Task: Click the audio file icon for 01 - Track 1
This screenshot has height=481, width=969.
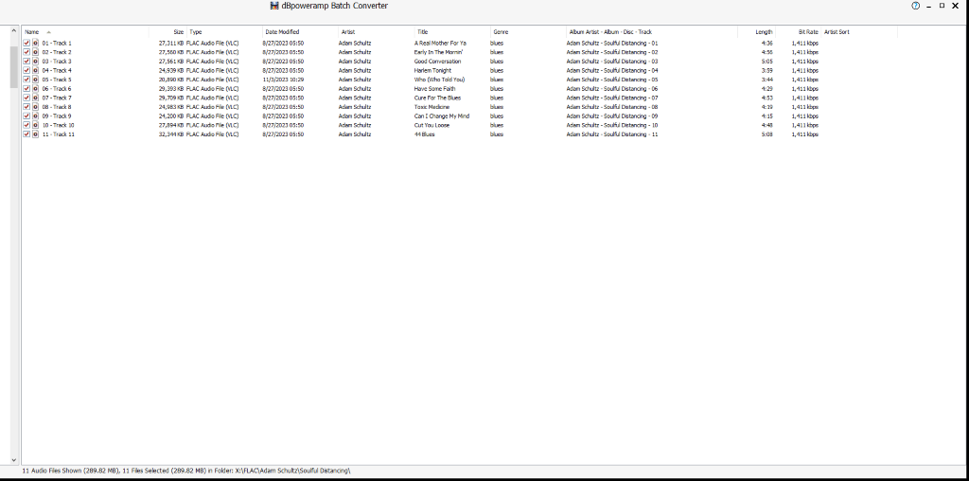Action: tap(35, 43)
